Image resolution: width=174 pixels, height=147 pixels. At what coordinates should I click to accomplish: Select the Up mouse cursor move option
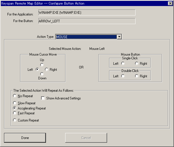click(42, 65)
